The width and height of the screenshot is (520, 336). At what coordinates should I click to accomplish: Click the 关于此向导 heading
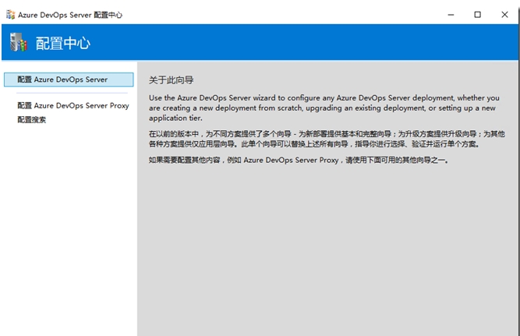pyautogui.click(x=170, y=80)
